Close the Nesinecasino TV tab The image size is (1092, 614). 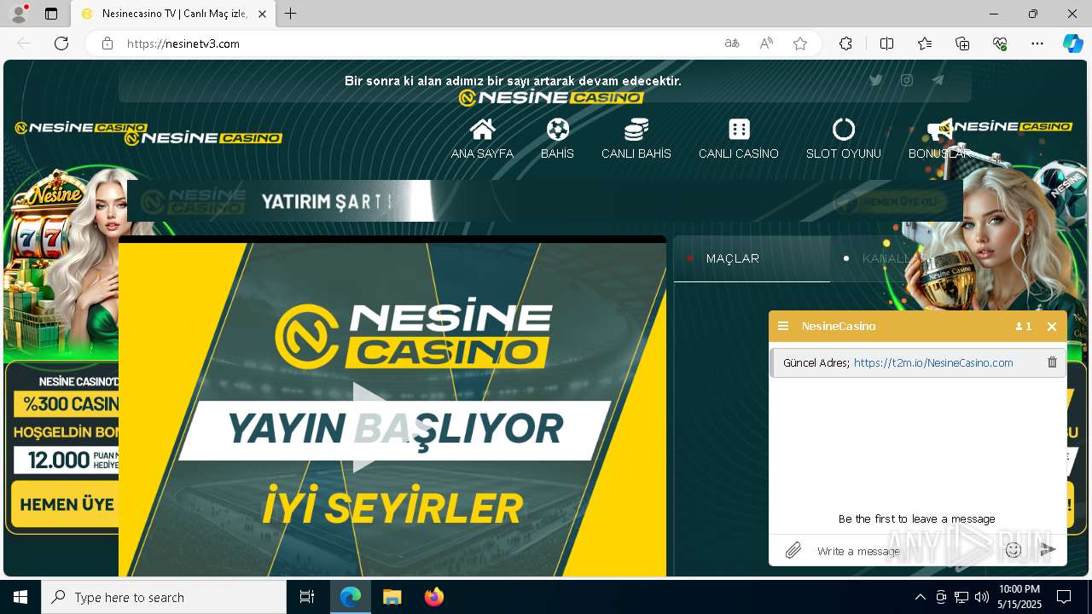pos(262,14)
